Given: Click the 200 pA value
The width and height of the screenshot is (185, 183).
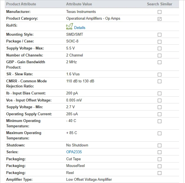Looking at the screenshot, I should pyautogui.click(x=72, y=93).
